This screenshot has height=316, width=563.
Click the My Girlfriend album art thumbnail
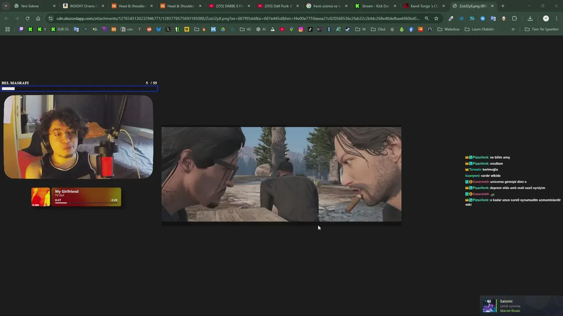coord(40,197)
